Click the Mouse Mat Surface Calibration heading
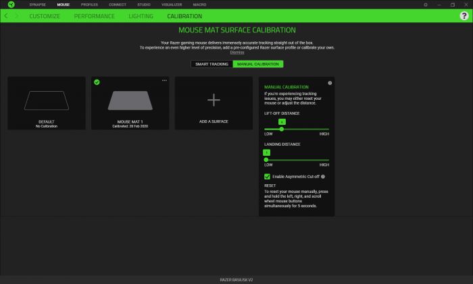The width and height of the screenshot is (473, 284). [237, 30]
